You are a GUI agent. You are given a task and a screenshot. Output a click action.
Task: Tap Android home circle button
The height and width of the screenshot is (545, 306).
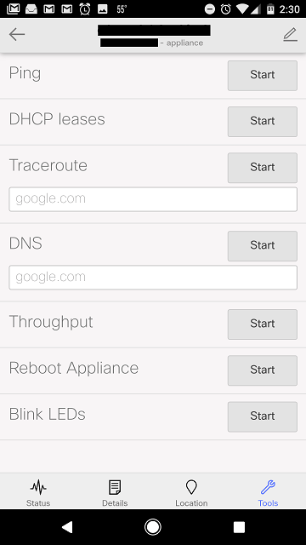click(x=153, y=527)
